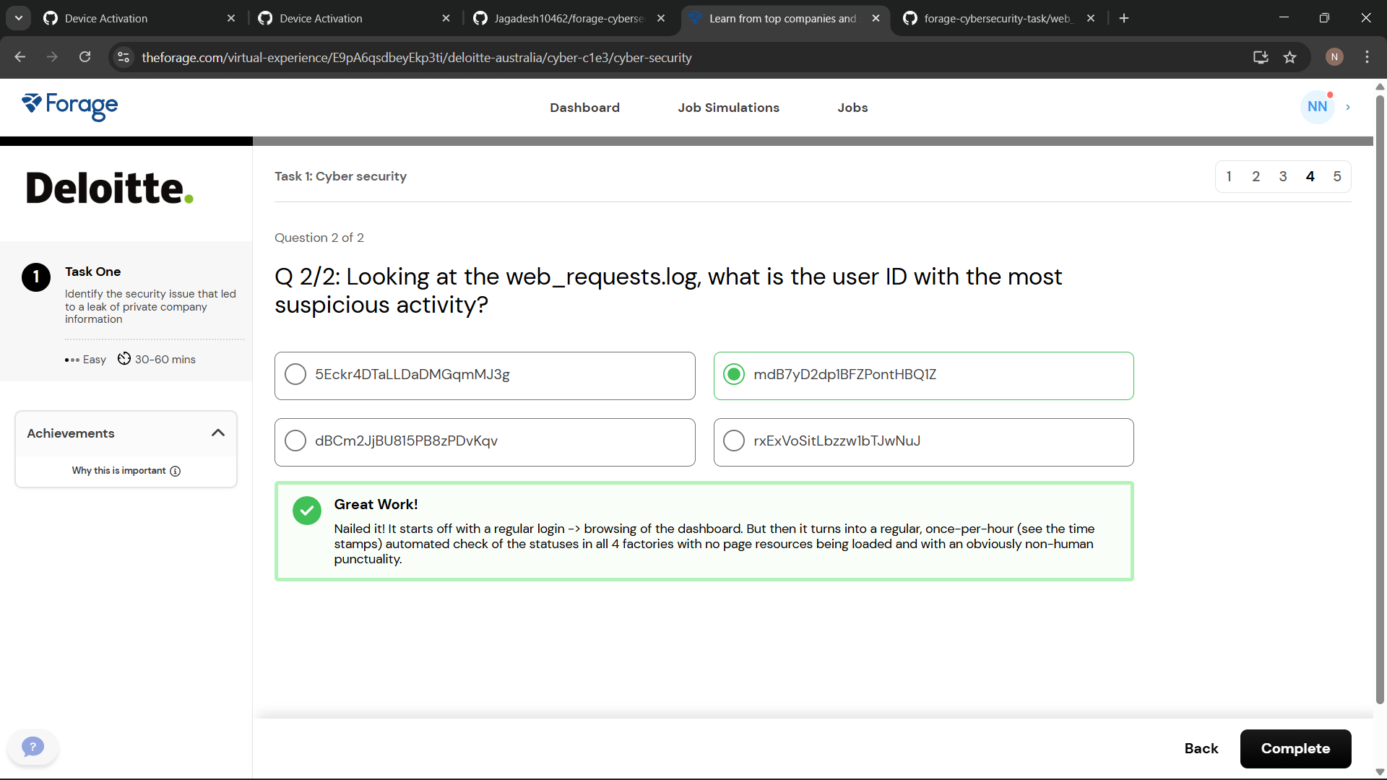The height and width of the screenshot is (780, 1387).
Task: Jump to step 5 in the pager
Action: (x=1337, y=177)
